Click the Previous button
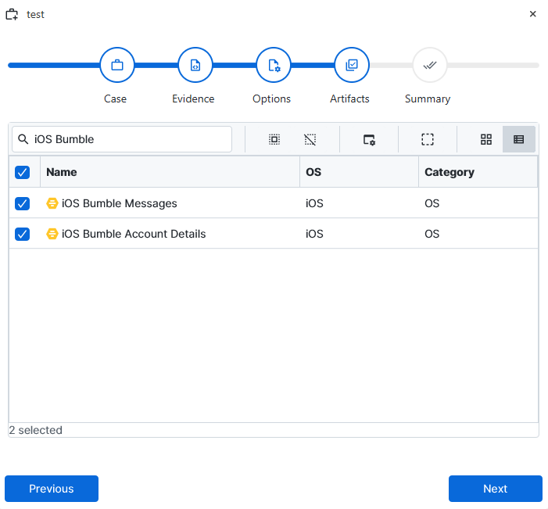The image size is (548, 509). click(x=52, y=489)
